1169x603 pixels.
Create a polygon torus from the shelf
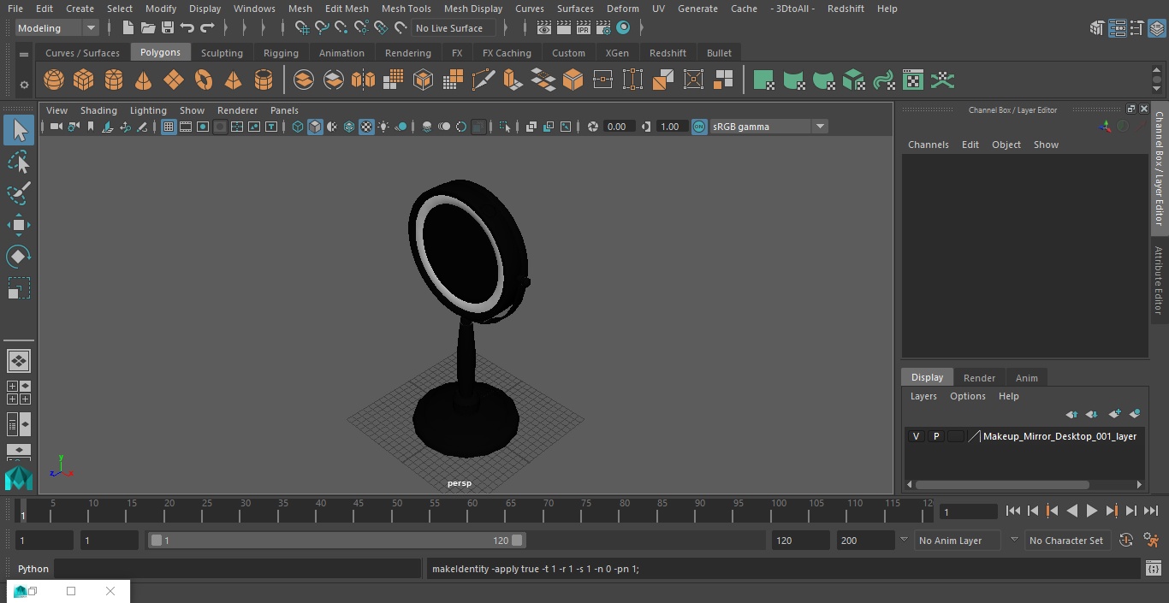[x=204, y=80]
